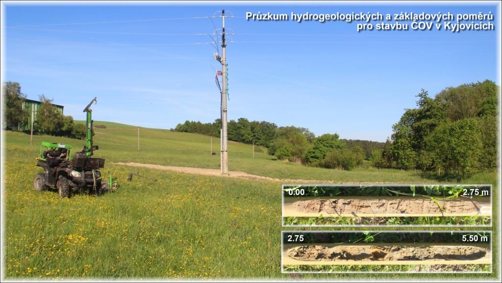Click the '2.75' start depth label
The width and height of the screenshot is (502, 283).
pyautogui.click(x=296, y=238)
